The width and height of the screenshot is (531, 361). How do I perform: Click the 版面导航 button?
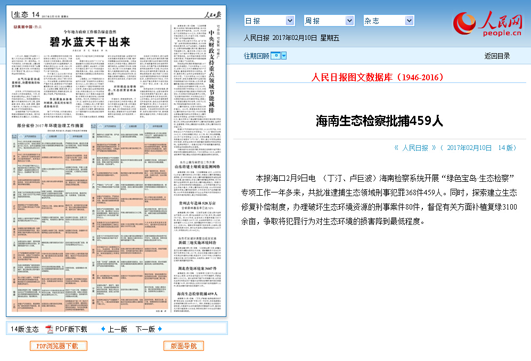(184, 346)
